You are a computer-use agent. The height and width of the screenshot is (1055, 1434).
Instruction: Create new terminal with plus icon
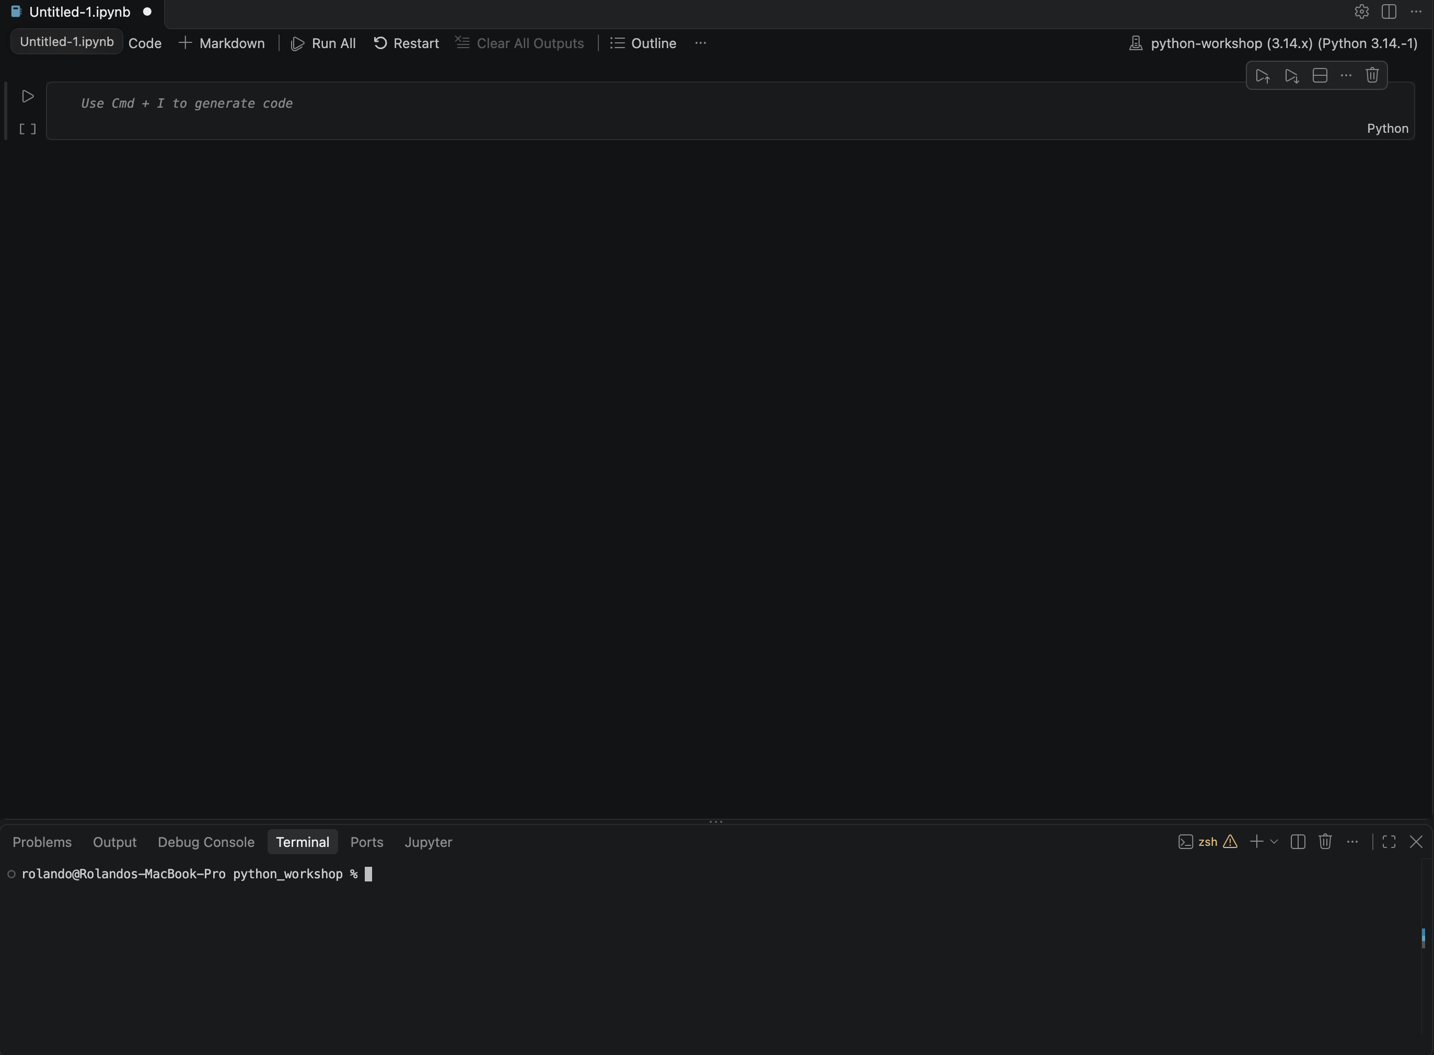(x=1256, y=842)
